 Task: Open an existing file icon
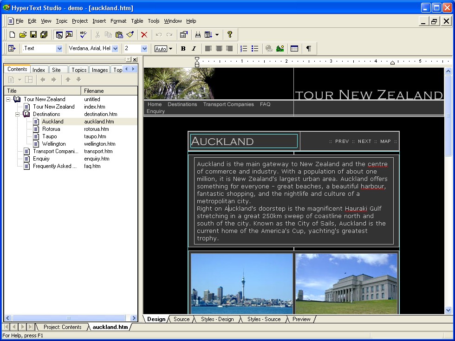(22, 34)
